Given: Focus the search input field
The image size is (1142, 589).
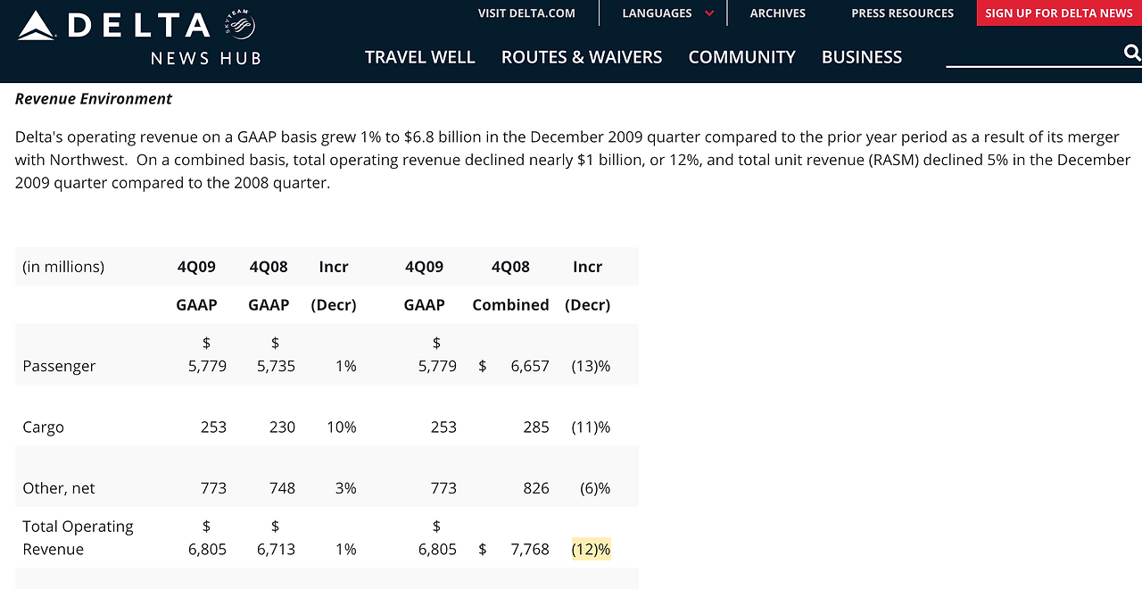Looking at the screenshot, I should click(1031, 54).
